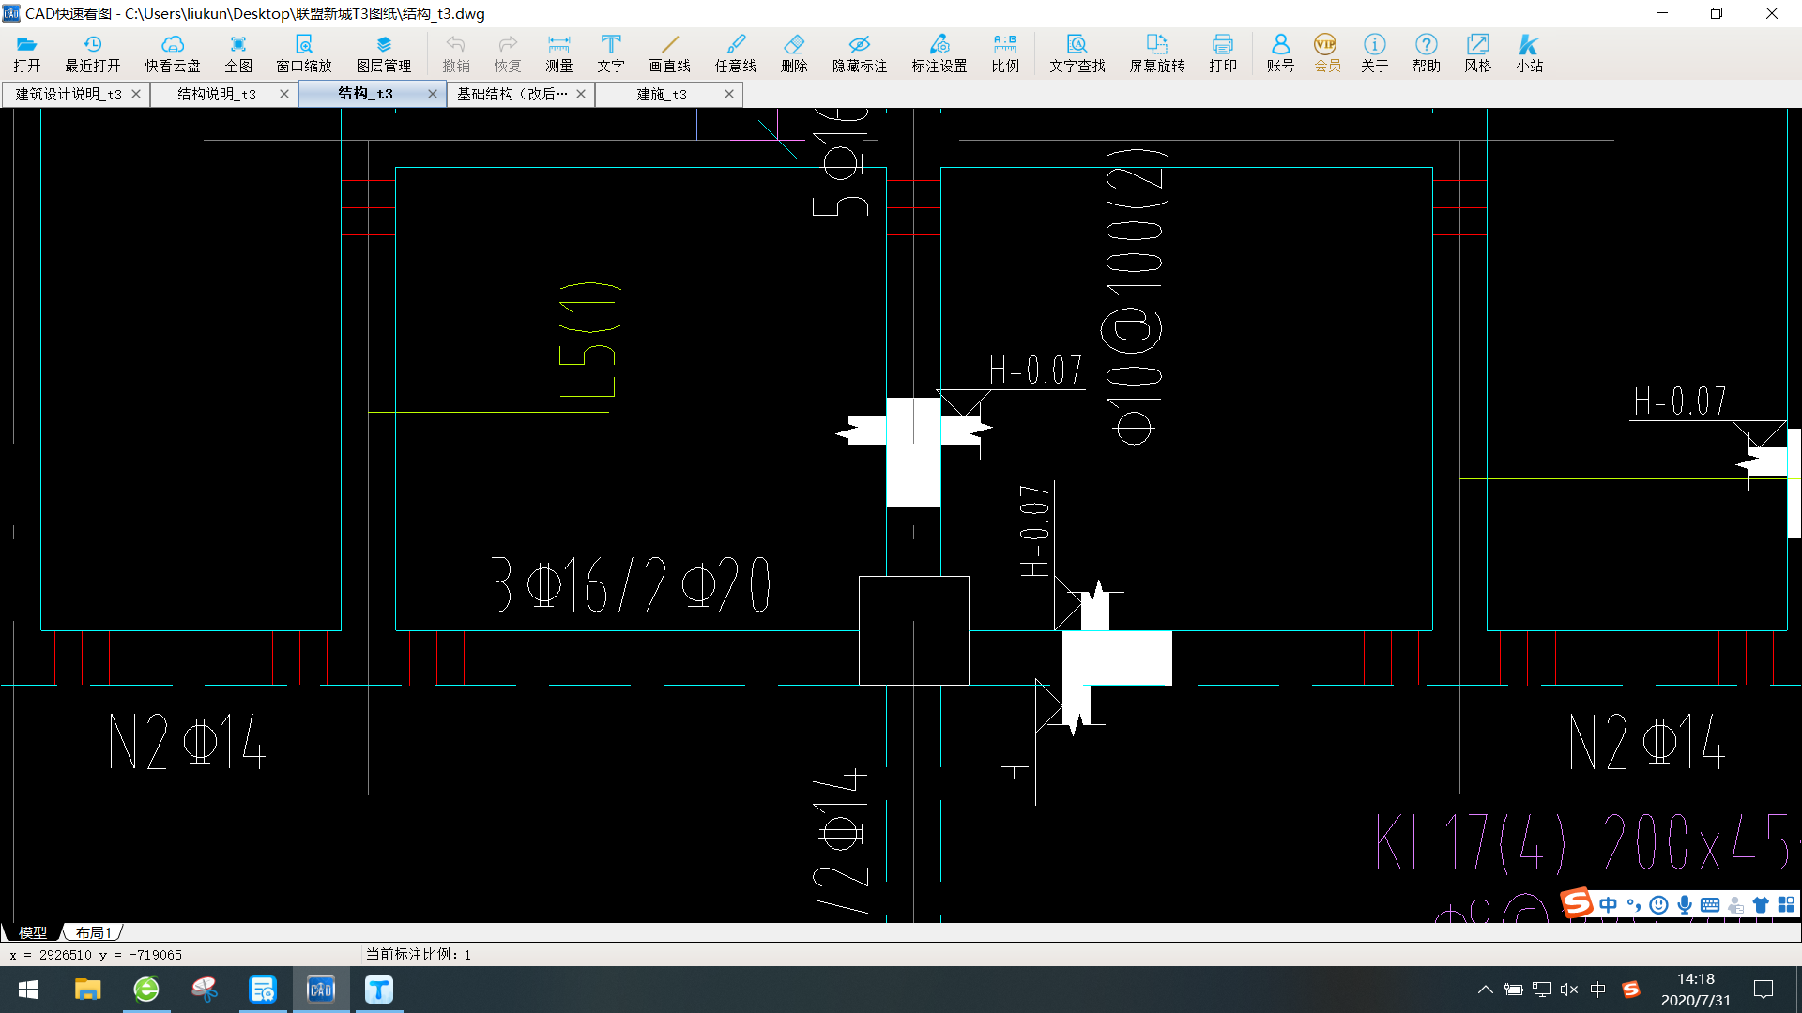Open File Explorer from the taskbar
This screenshot has width=1802, height=1013.
pyautogui.click(x=88, y=990)
